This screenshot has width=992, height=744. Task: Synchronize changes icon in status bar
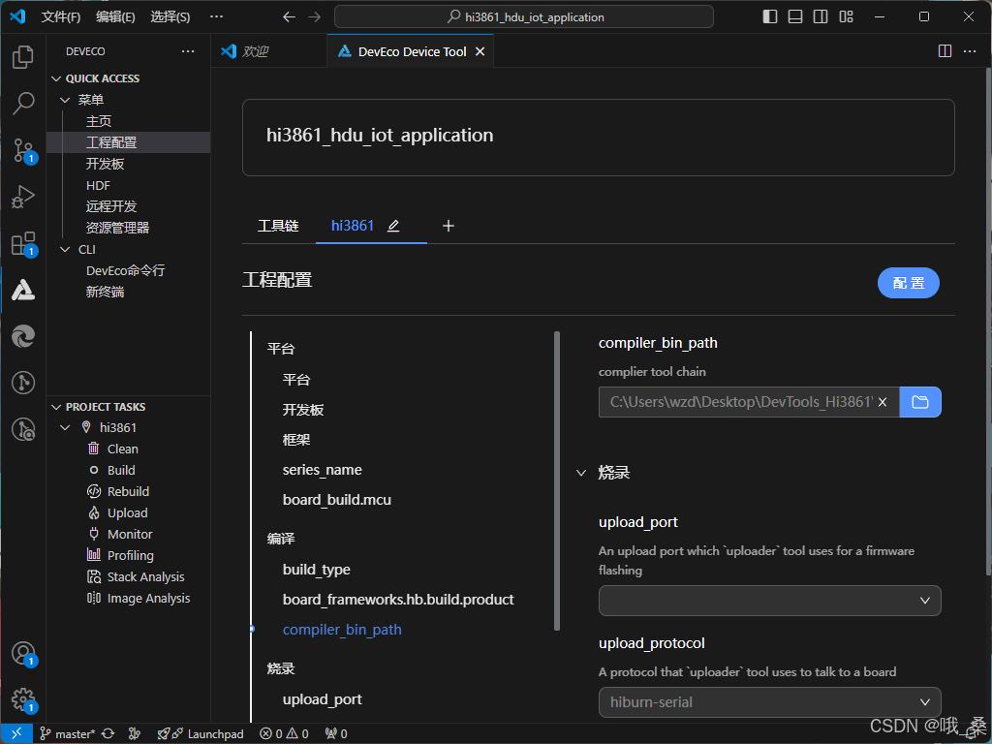click(108, 734)
